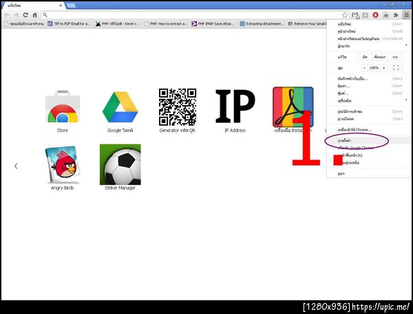The height and width of the screenshot is (314, 413).
Task: Go to previous apps page arrow
Action: click(16, 166)
